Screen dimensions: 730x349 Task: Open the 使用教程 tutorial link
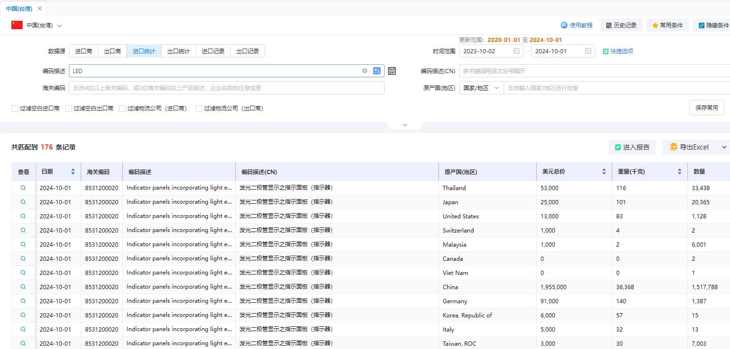(x=576, y=25)
